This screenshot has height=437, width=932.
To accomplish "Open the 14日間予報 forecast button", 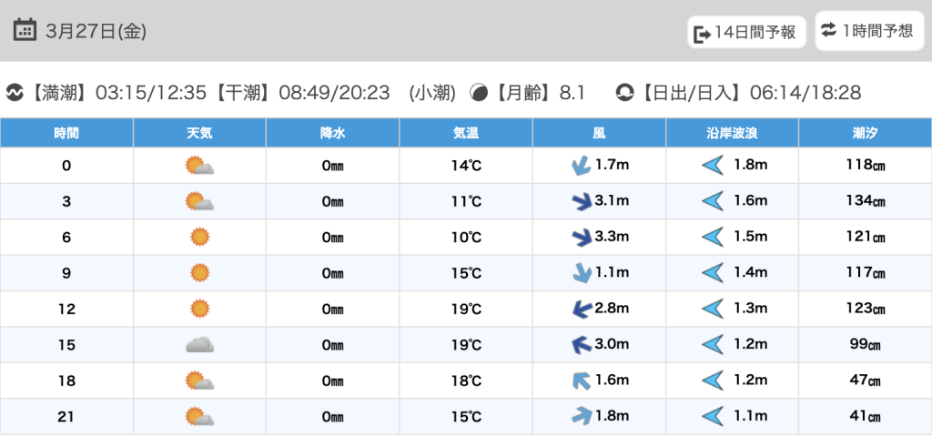I will click(747, 33).
